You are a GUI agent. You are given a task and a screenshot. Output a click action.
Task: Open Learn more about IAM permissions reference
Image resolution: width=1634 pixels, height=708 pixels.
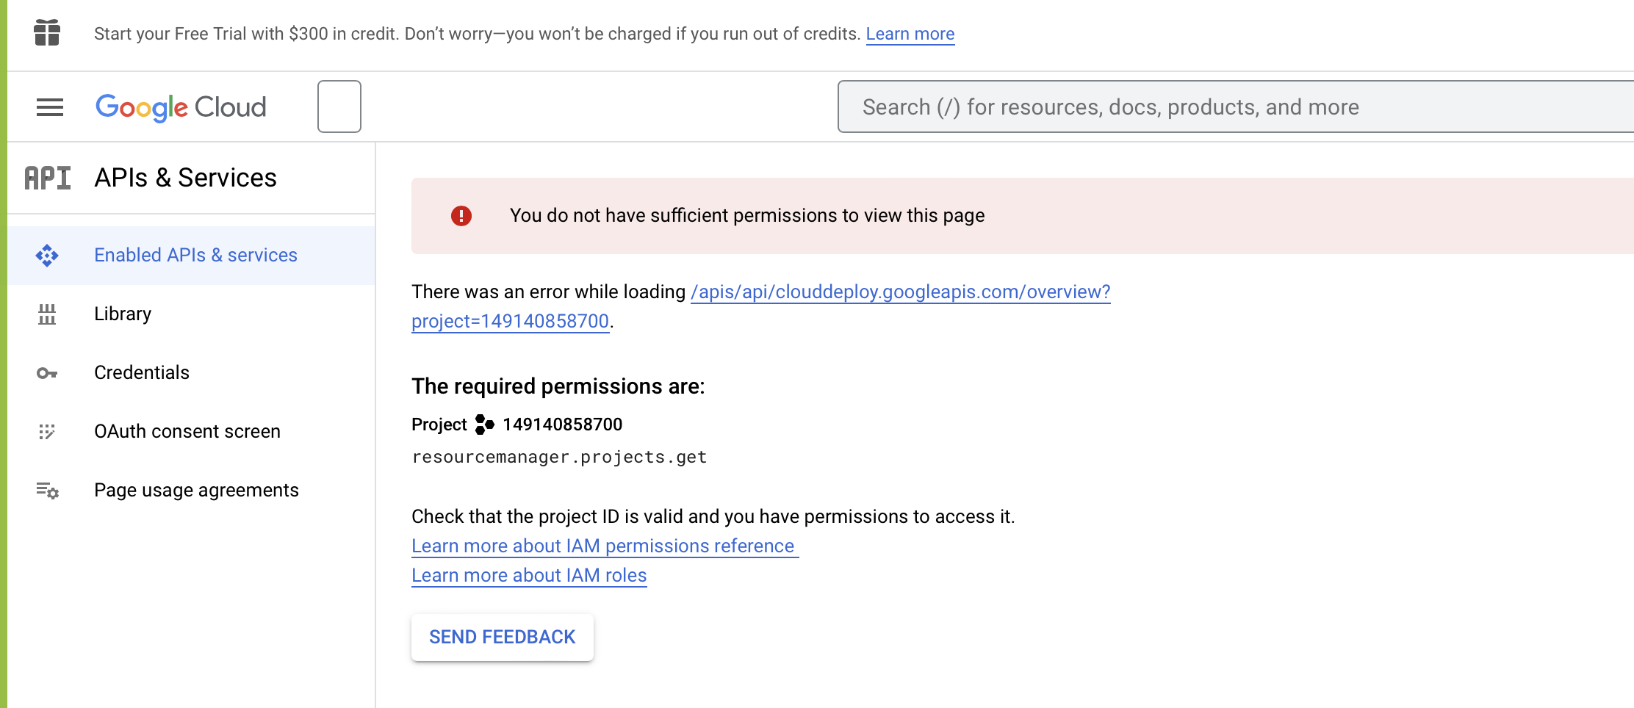tap(603, 546)
